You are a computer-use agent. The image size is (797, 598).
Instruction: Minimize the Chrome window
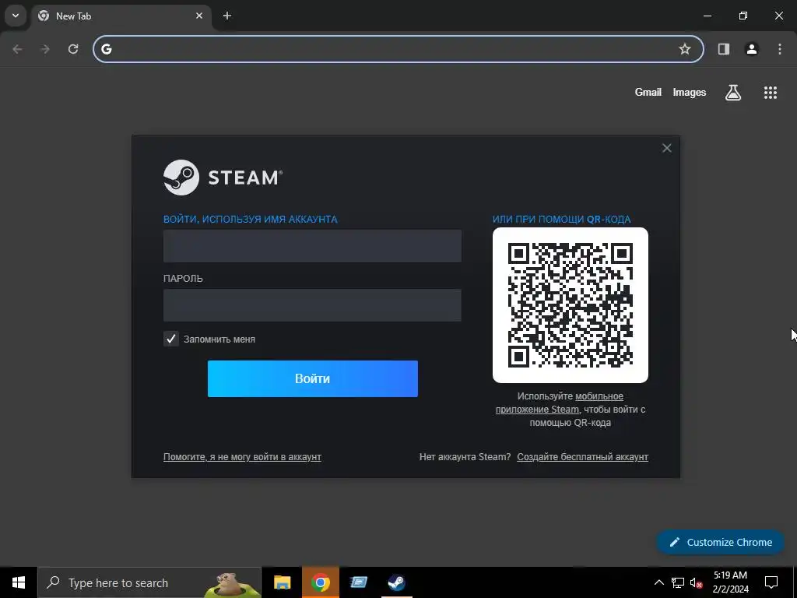point(707,16)
